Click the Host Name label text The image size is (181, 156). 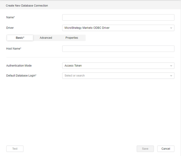(14, 49)
